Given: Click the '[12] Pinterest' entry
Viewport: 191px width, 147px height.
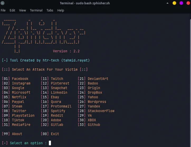Looking at the screenshot, I should pyautogui.click(x=55, y=83).
